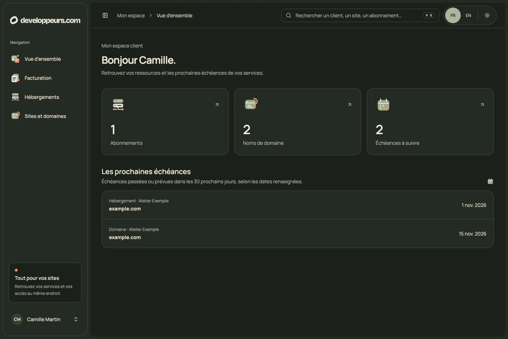This screenshot has height=339, width=508.
Task: Expand the Camille Martin account menu
Action: click(45, 319)
